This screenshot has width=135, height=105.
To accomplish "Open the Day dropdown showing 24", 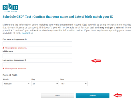I will click(45, 84).
